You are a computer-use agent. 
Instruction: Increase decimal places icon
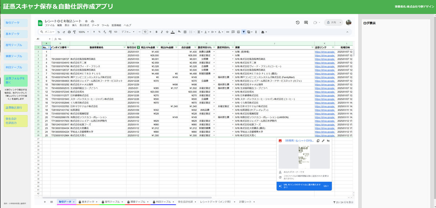(x=110, y=32)
